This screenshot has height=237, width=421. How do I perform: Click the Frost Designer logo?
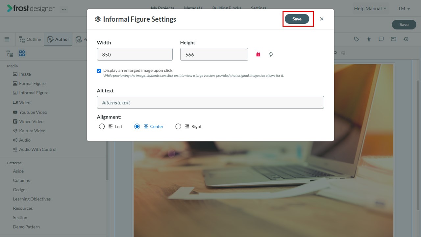point(31,9)
